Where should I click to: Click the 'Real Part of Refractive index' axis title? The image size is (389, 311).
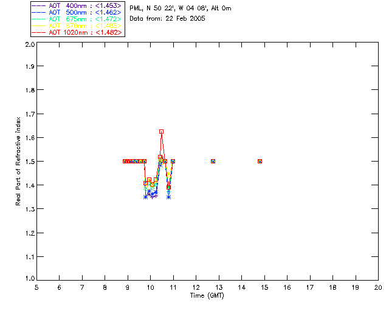18,161
